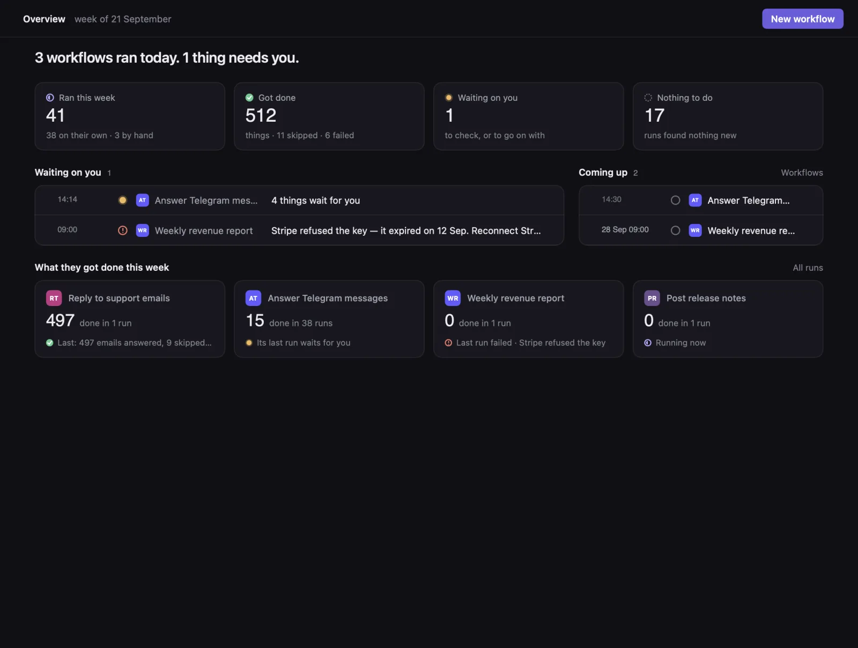The height and width of the screenshot is (648, 858).
Task: Click the WR badge on revenue report card
Action: click(453, 298)
